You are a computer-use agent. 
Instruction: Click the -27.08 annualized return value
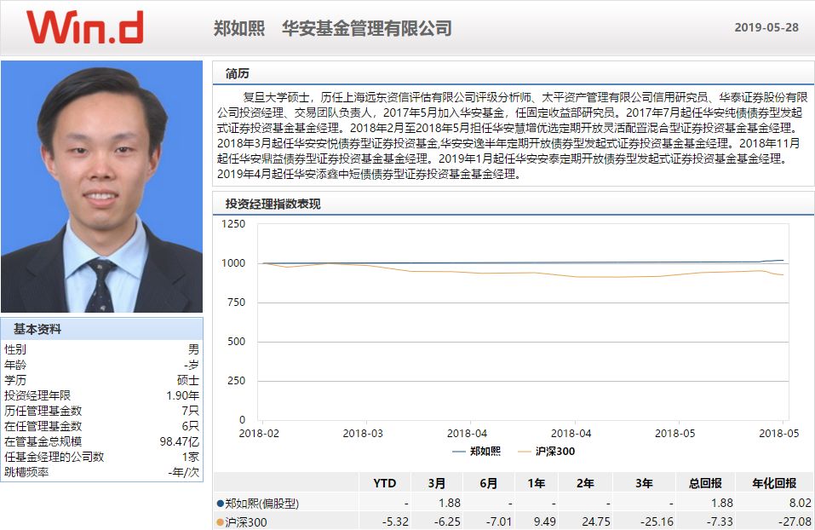tap(795, 521)
